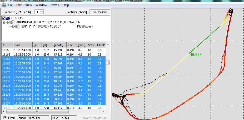Toggle the Filters checkbox

point(5,118)
